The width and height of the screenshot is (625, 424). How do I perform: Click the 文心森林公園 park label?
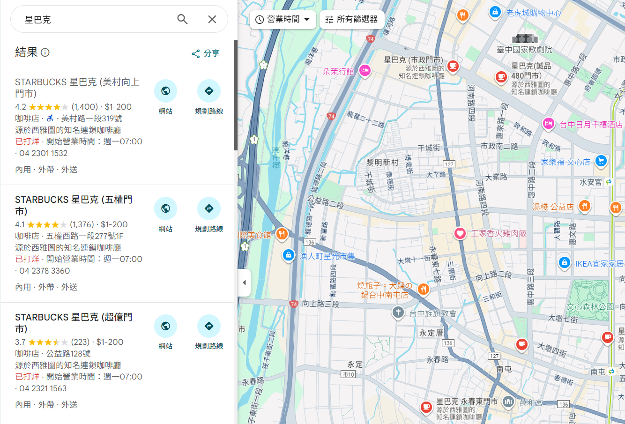coord(590,307)
